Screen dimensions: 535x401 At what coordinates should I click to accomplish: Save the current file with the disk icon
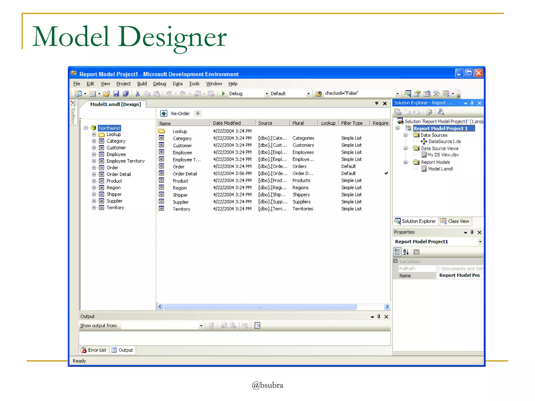(x=116, y=93)
